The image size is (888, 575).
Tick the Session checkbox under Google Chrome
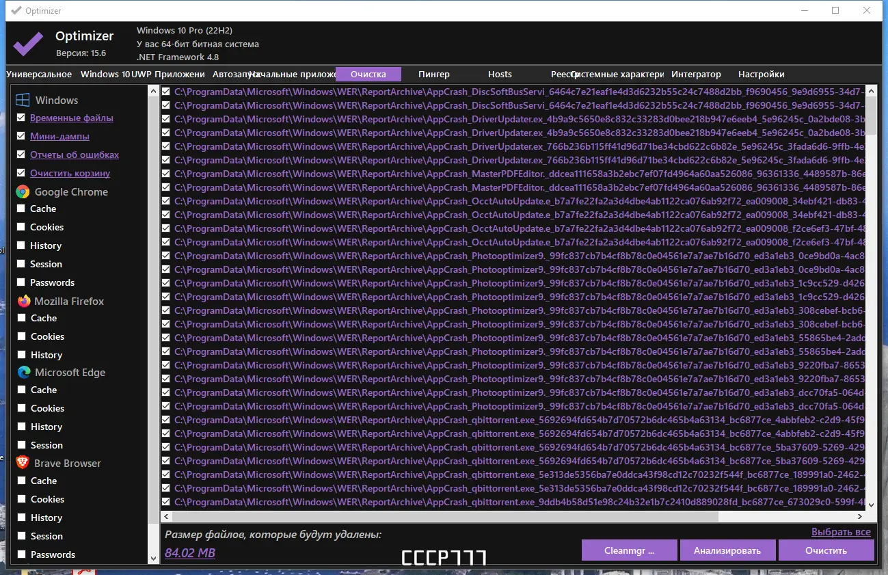(21, 264)
